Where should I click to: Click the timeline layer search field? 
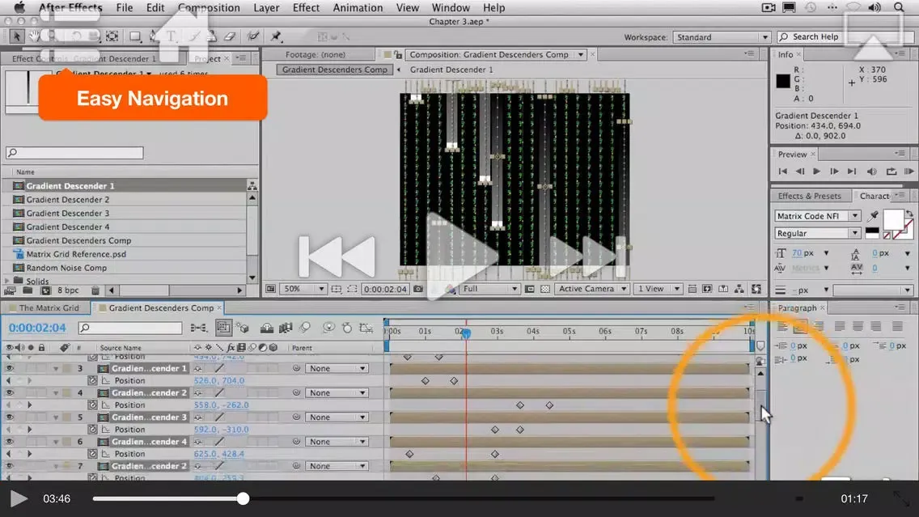coord(130,328)
